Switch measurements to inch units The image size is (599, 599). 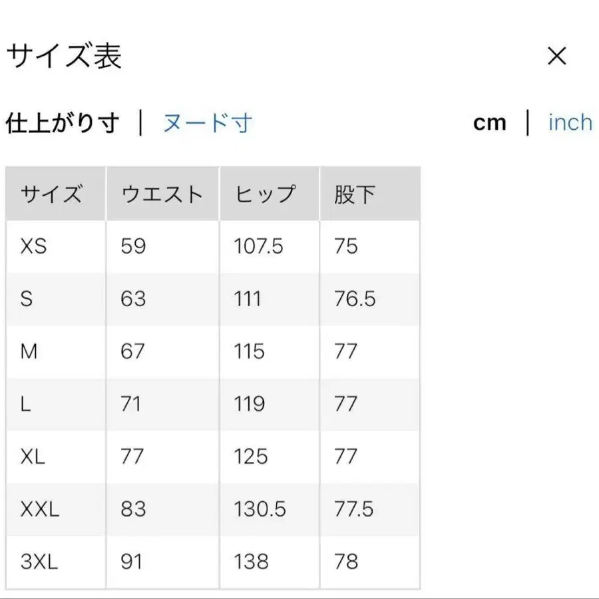coord(569,122)
